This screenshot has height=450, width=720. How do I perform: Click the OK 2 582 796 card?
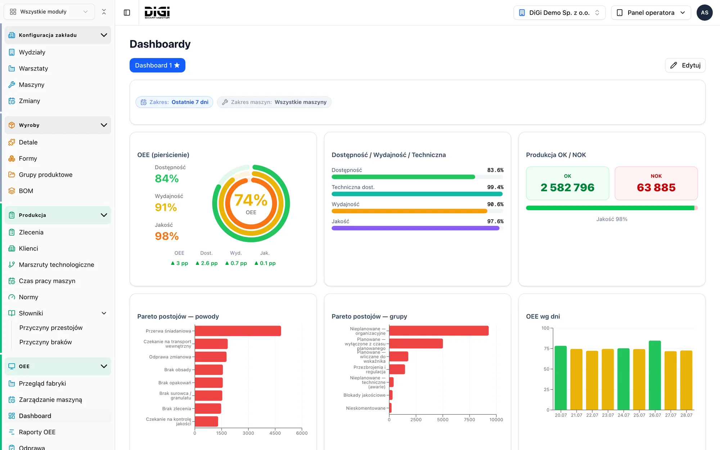pos(567,183)
